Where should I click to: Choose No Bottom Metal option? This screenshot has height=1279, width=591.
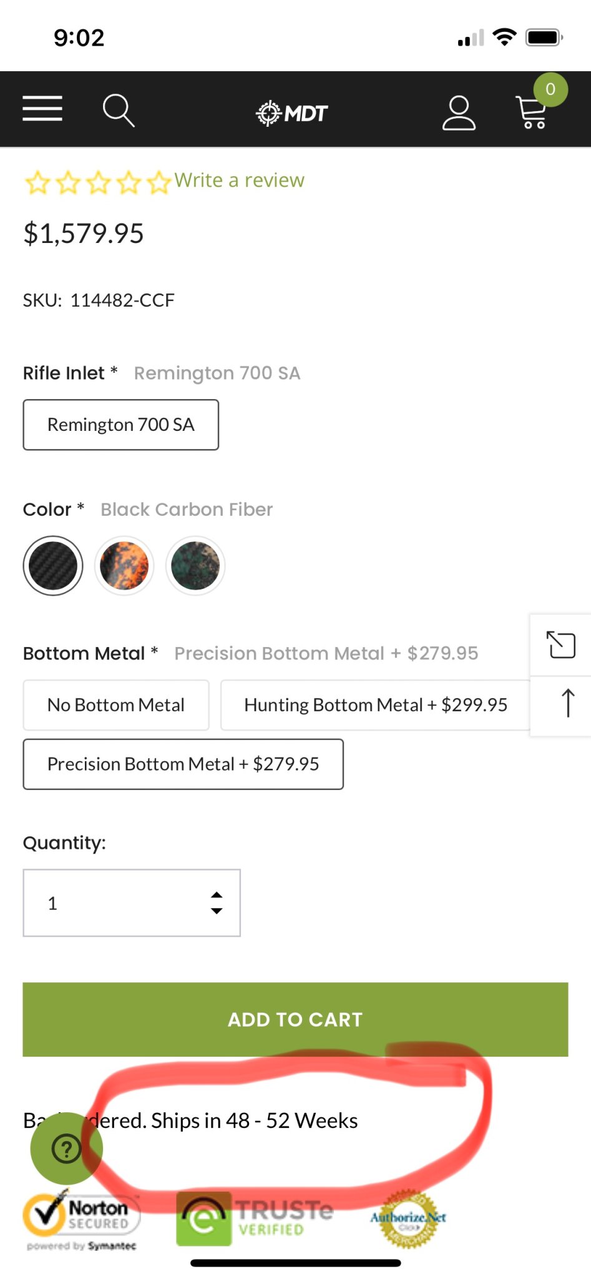pos(116,705)
